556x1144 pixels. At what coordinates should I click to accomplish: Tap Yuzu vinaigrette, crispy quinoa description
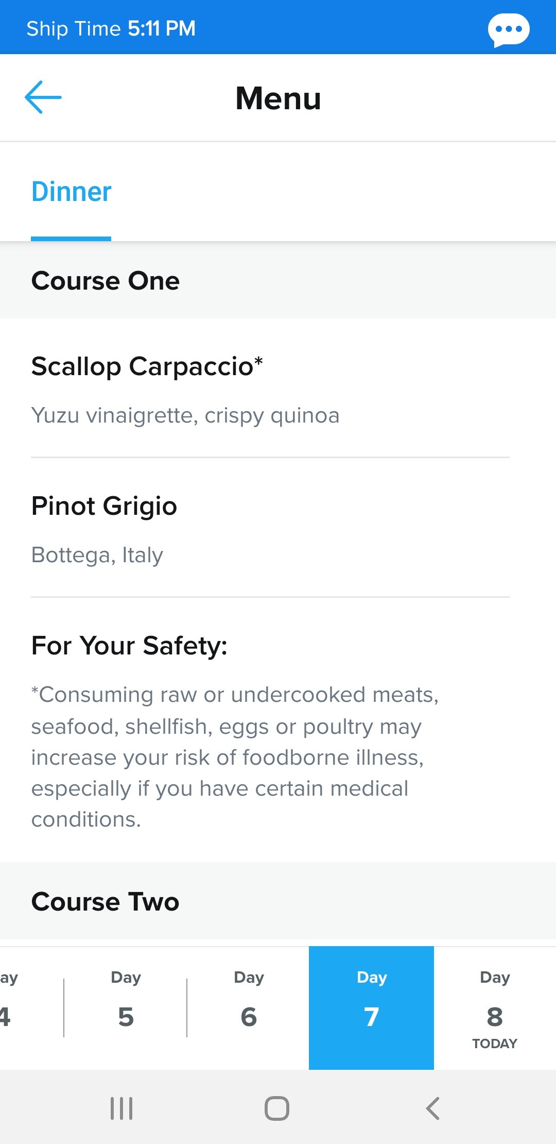(x=185, y=415)
